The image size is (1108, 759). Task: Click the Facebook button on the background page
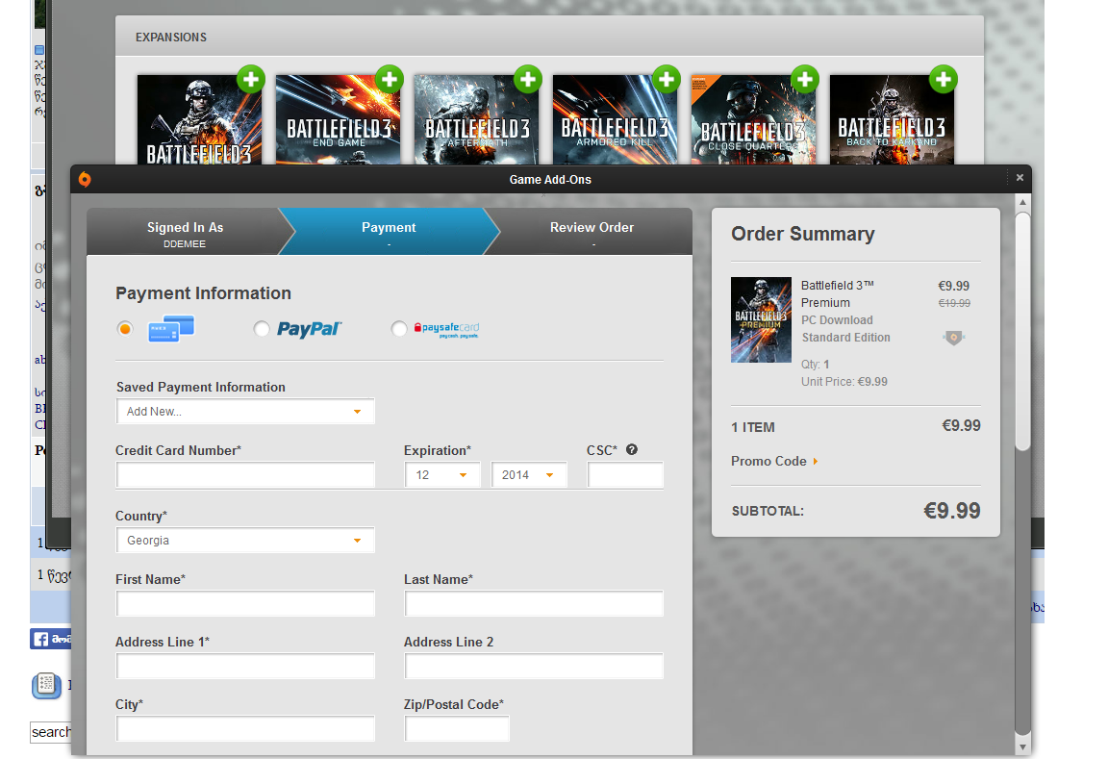click(x=50, y=639)
